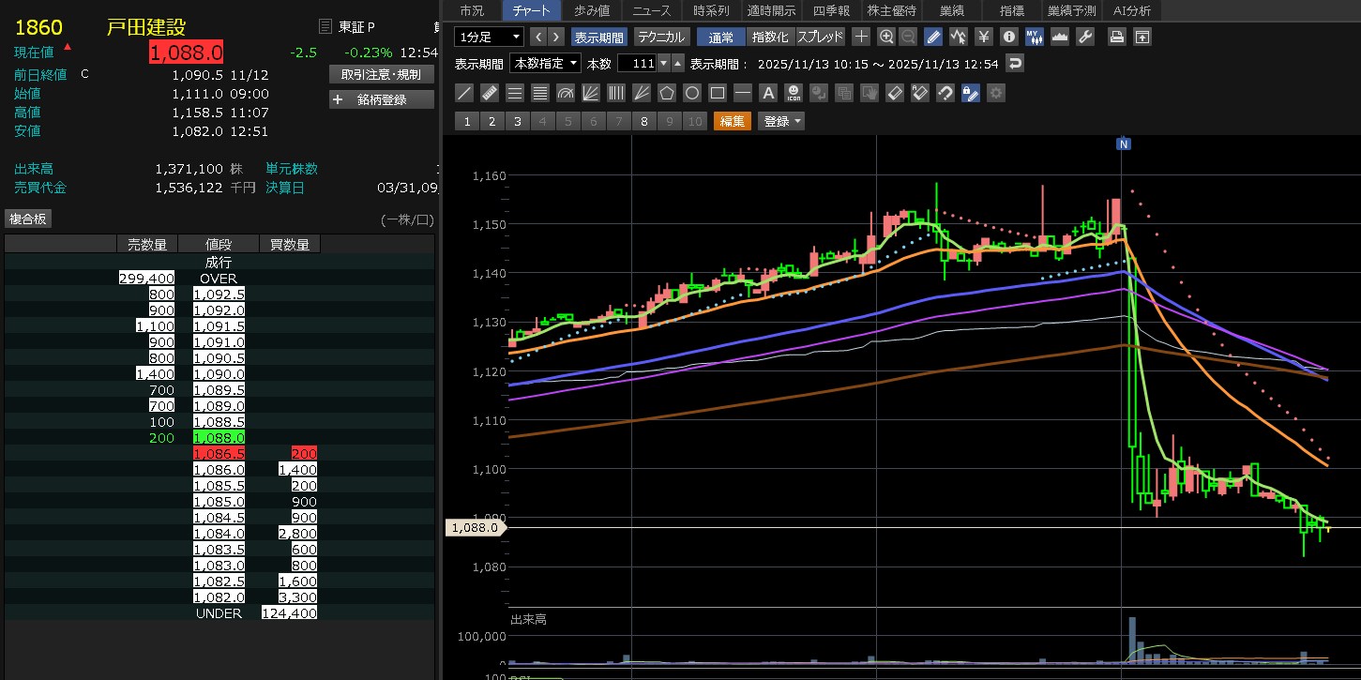
Task: Print the chart with printer icon
Action: (x=1116, y=37)
